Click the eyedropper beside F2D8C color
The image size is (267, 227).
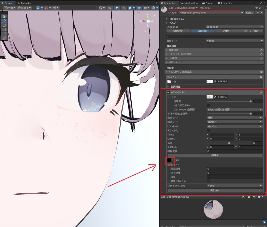pyautogui.click(x=215, y=97)
